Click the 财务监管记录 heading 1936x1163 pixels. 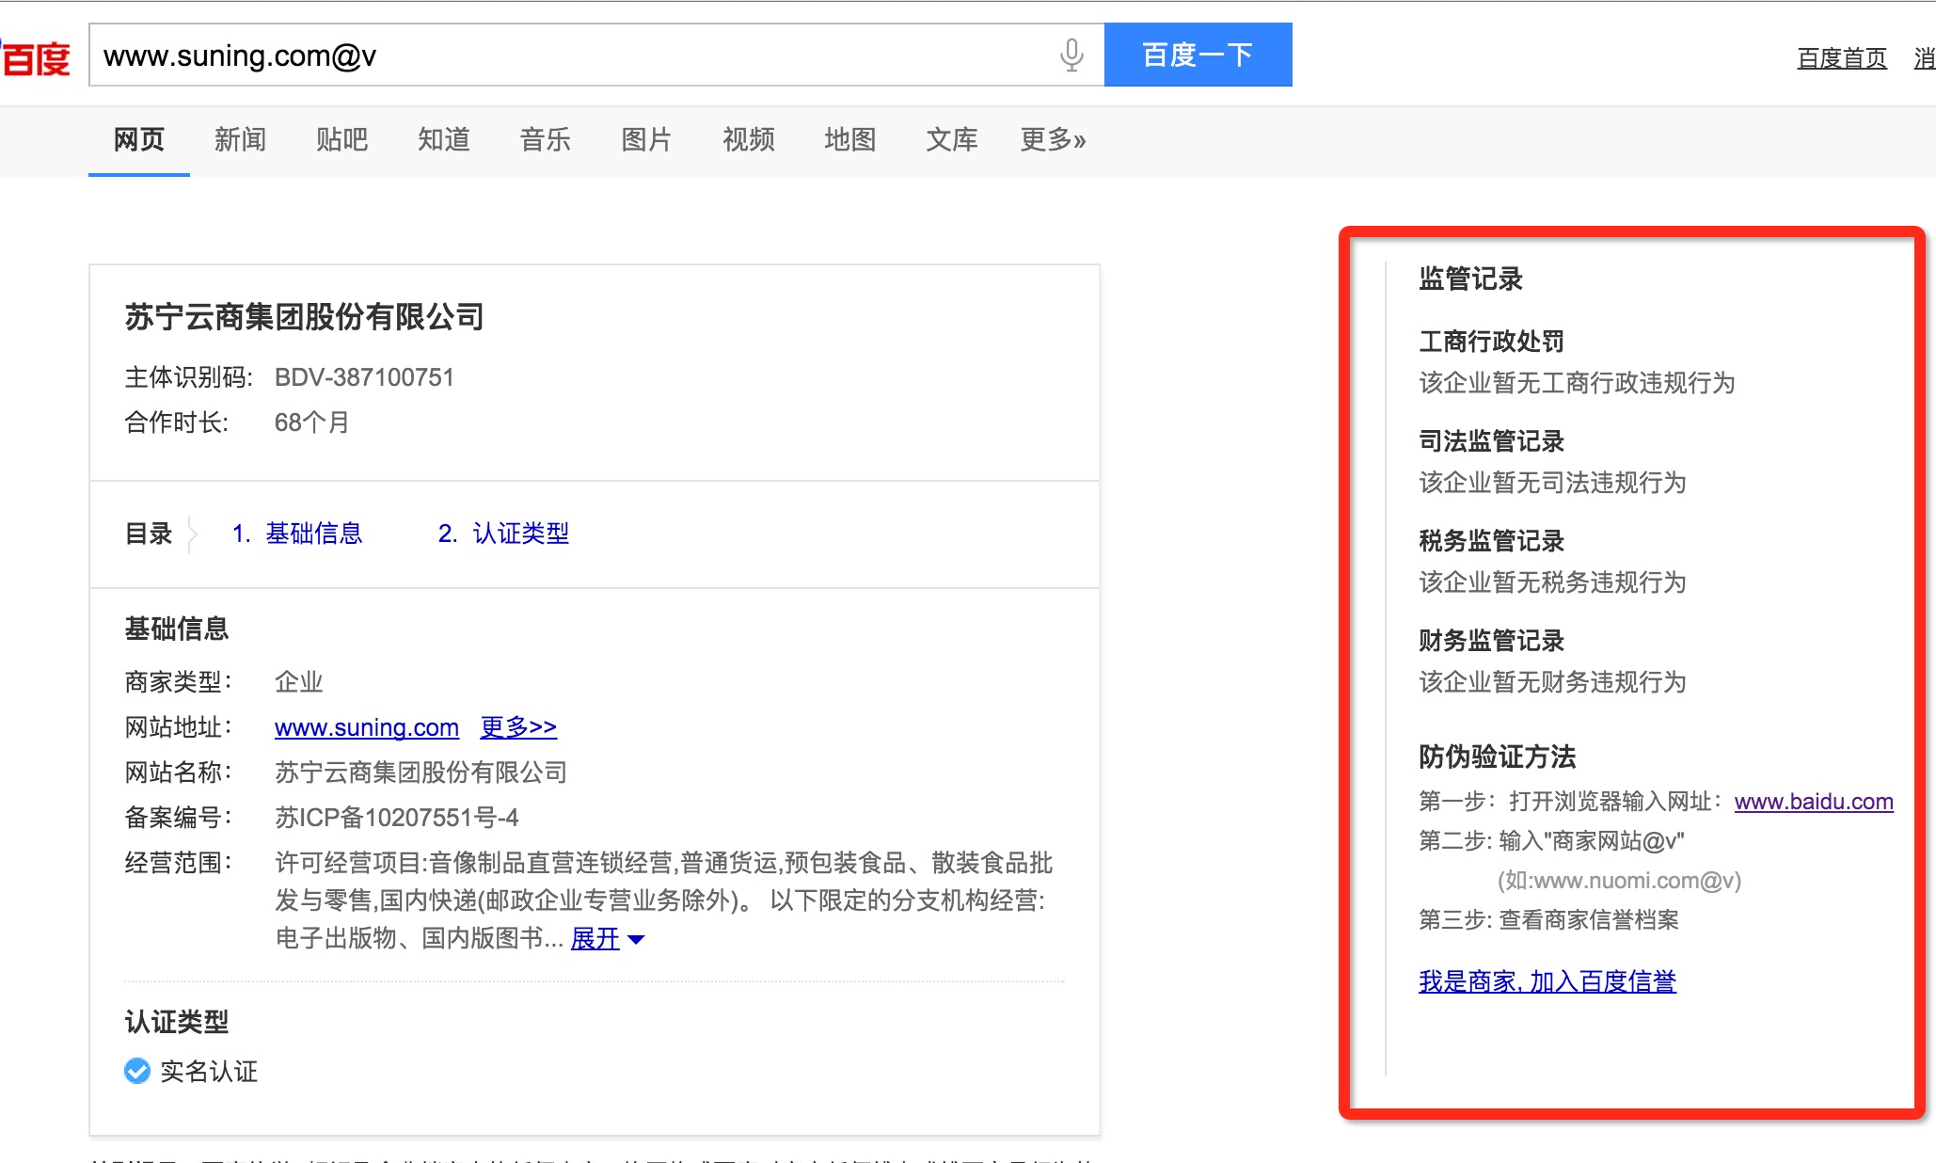1491,641
